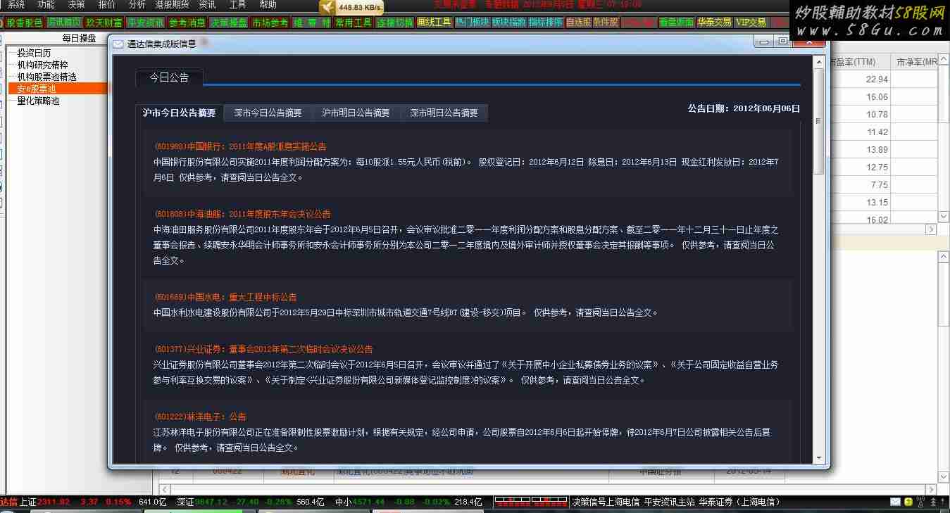This screenshot has width=950, height=513.
Task: Click the 常用工具 toolbar button
Action: coord(354,23)
